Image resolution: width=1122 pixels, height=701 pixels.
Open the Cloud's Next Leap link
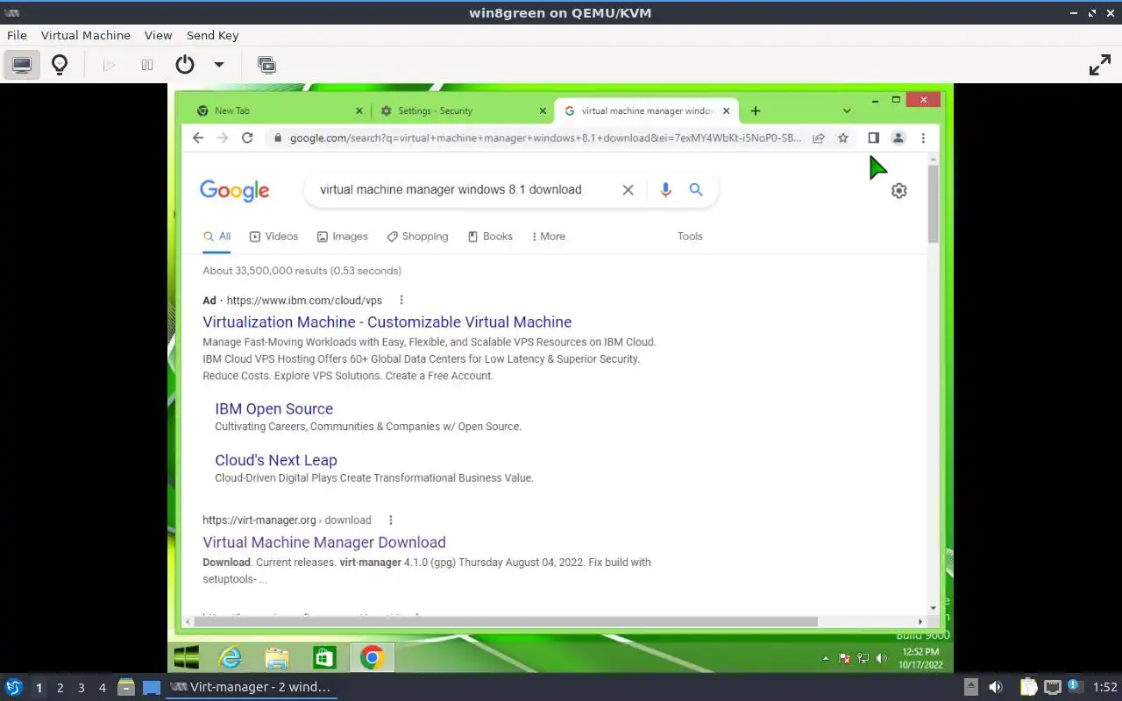click(276, 460)
